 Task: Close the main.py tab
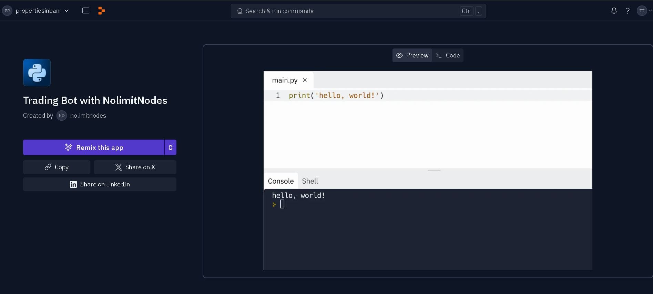pos(305,80)
